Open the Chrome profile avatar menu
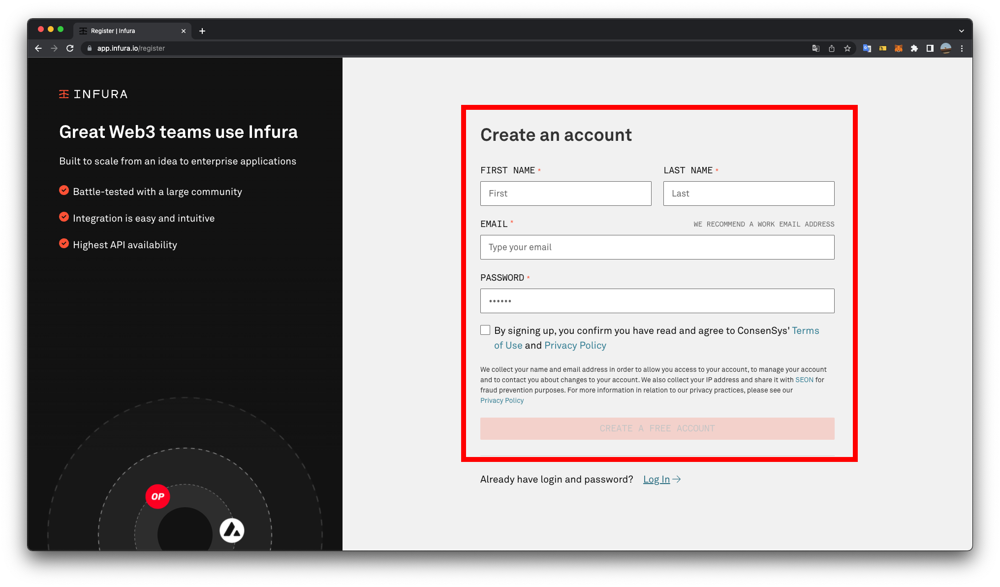The width and height of the screenshot is (1000, 587). pos(945,48)
